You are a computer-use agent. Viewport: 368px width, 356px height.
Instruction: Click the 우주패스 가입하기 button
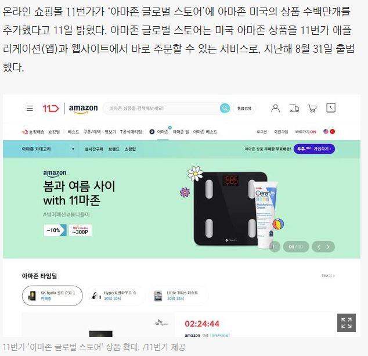pyautogui.click(x=314, y=149)
